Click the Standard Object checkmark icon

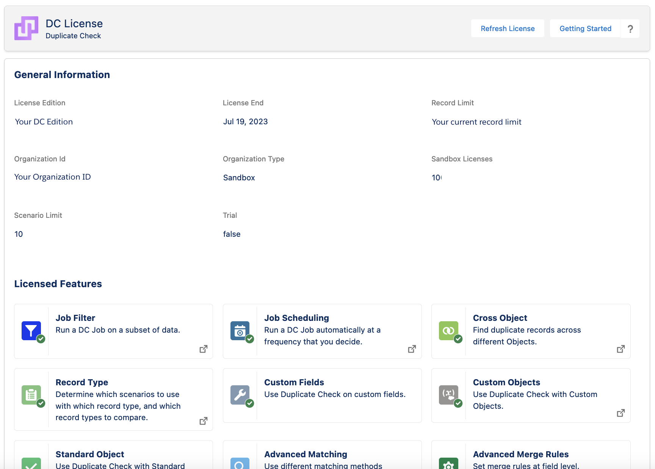[x=31, y=463]
